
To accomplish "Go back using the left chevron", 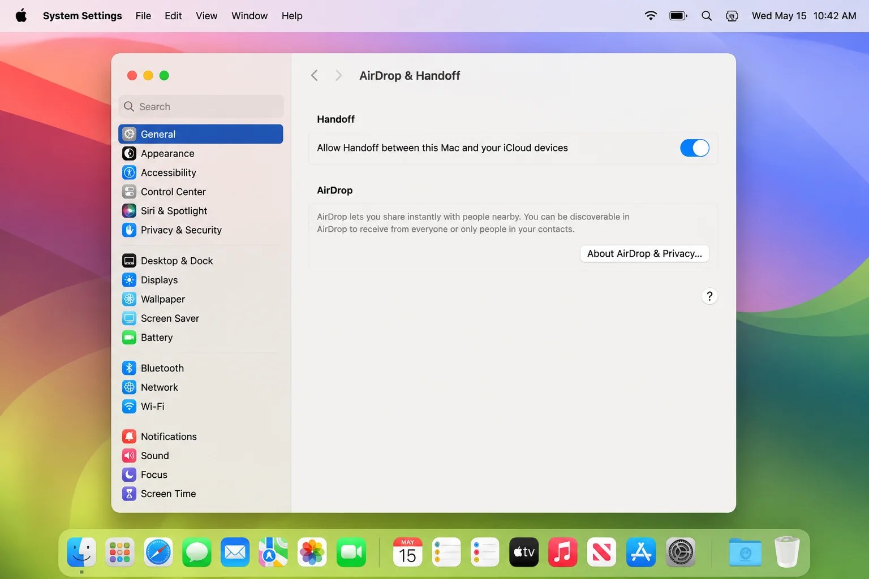I will (315, 76).
